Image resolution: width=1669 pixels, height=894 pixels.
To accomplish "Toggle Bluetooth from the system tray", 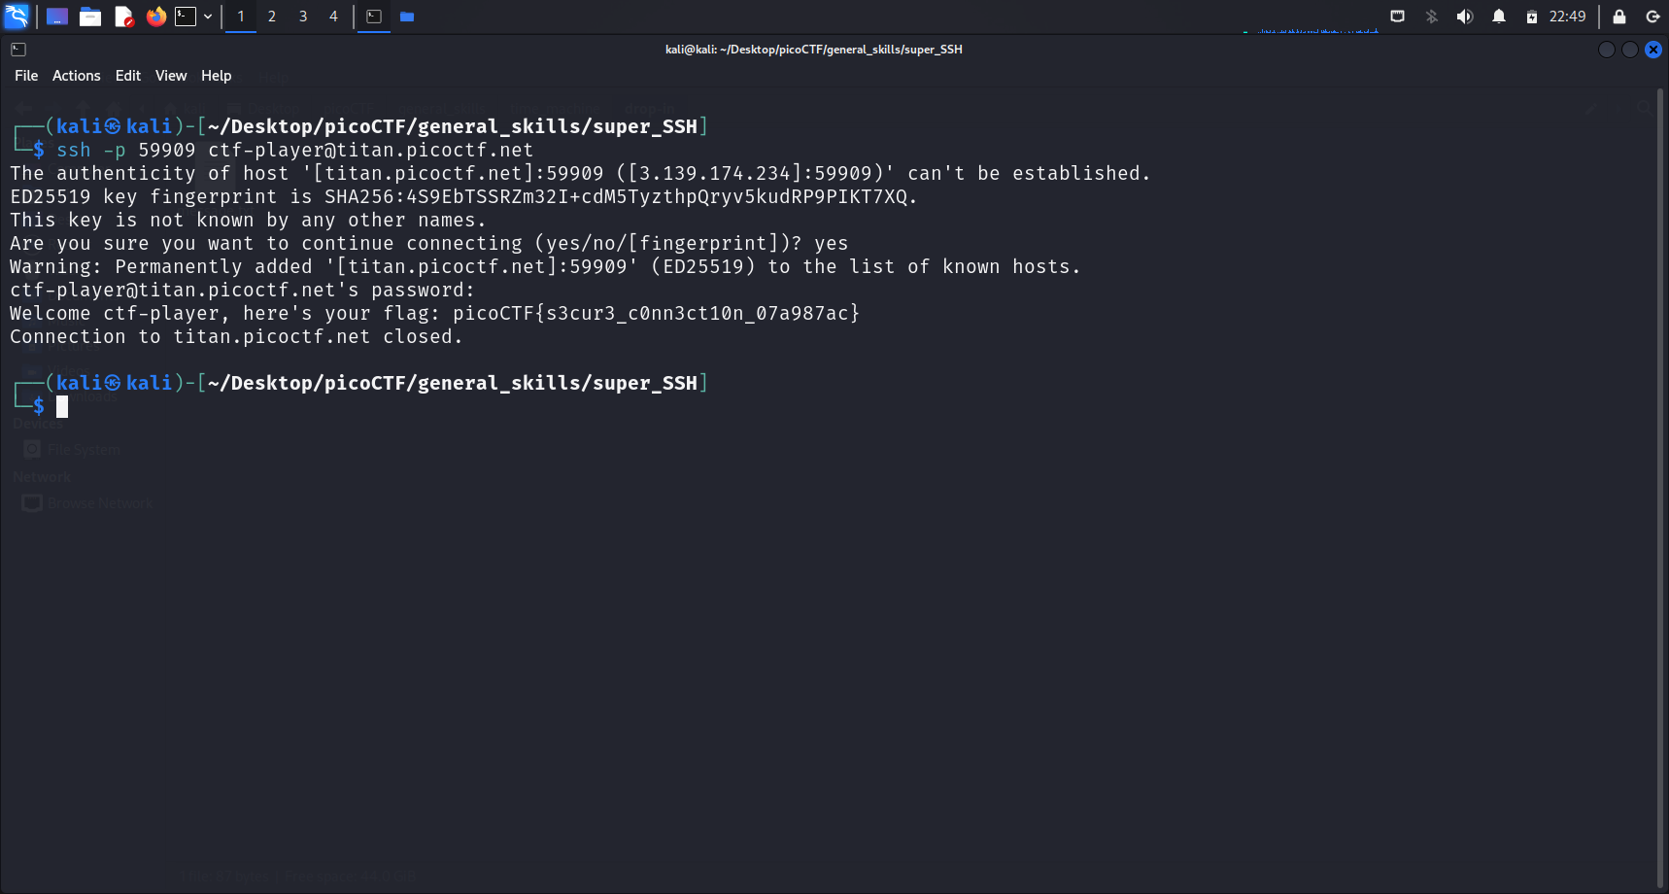I will (x=1431, y=17).
